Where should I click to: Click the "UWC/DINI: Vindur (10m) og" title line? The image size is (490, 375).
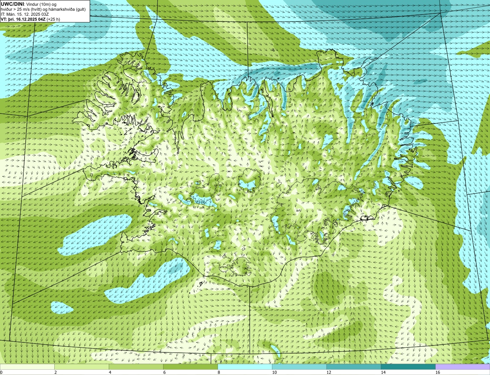[x=29, y=4]
